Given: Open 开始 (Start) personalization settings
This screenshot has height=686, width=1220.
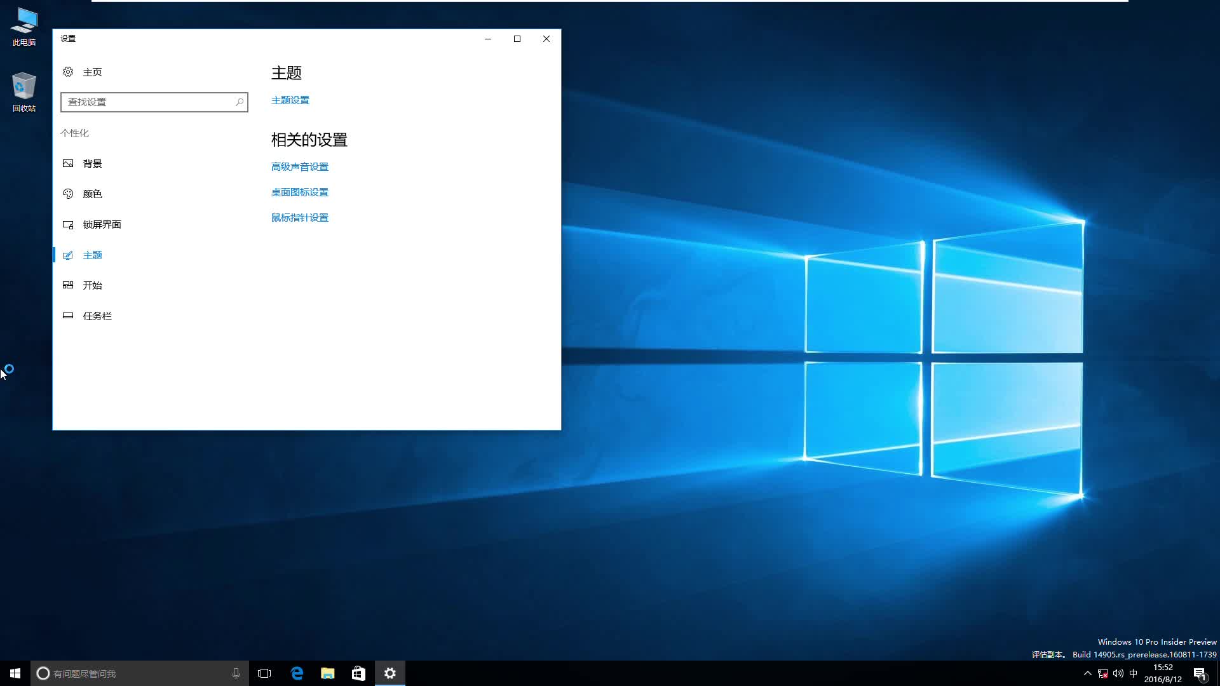Looking at the screenshot, I should pyautogui.click(x=93, y=285).
